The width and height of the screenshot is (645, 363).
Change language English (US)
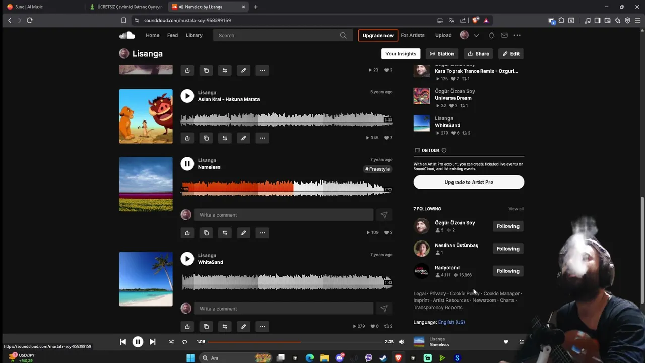(x=451, y=322)
